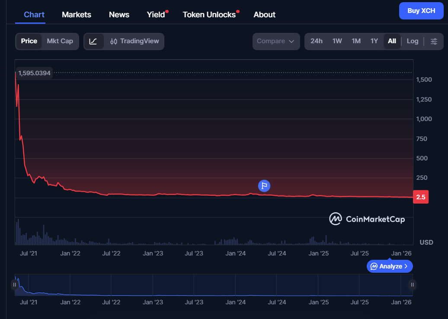This screenshot has height=319, width=448.
Task: Select the 24h time range
Action: click(317, 41)
